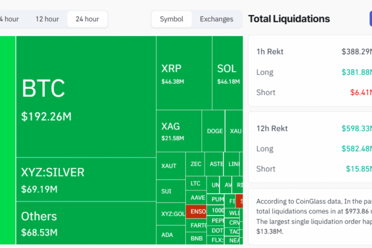Switch to the Exchanges view
Image resolution: width=372 pixels, height=248 pixels.
[x=216, y=19]
